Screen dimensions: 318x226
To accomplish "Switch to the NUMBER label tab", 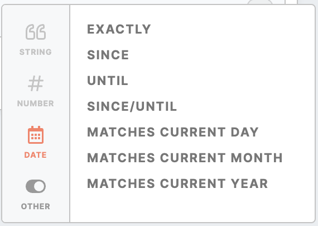I will 36,103.
